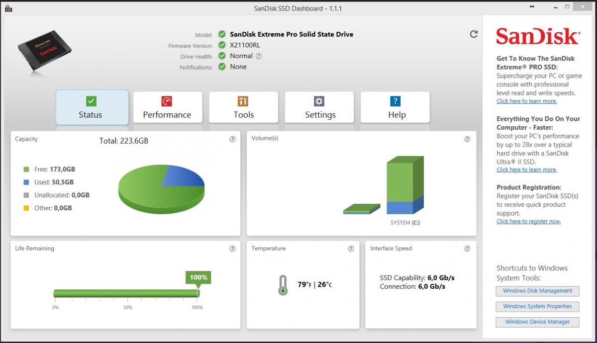
Task: Click the 'Used: 50,5GB' value
Action: click(x=54, y=182)
